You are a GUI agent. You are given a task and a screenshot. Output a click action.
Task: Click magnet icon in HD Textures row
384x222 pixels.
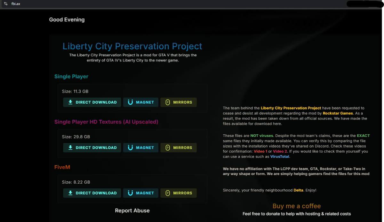click(130, 148)
